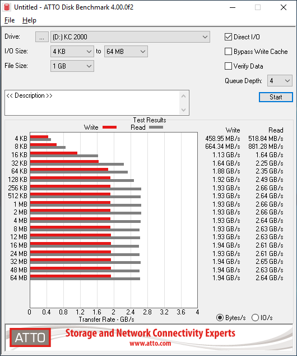
Task: Click the 8 KB read value 881.28 MB/s
Action: tap(266, 147)
